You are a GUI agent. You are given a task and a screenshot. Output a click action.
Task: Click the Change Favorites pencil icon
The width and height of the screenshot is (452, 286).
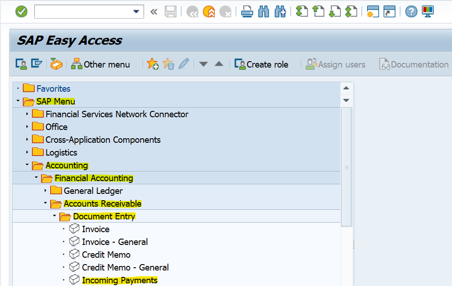[184, 64]
